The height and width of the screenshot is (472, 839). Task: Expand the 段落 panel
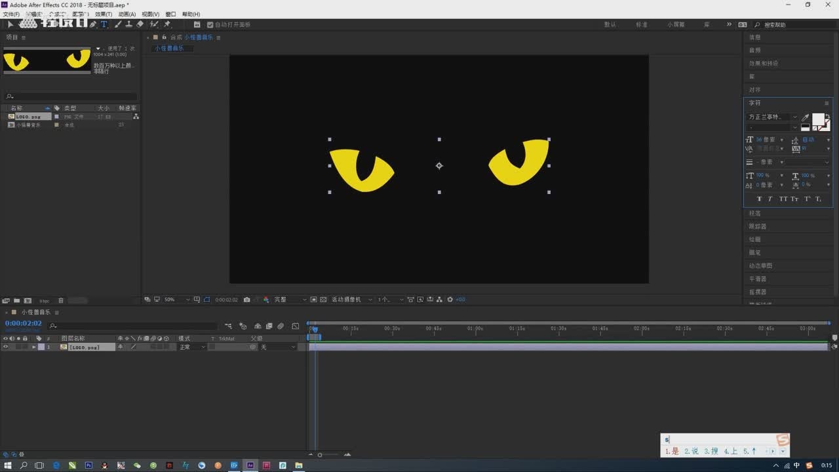point(755,213)
